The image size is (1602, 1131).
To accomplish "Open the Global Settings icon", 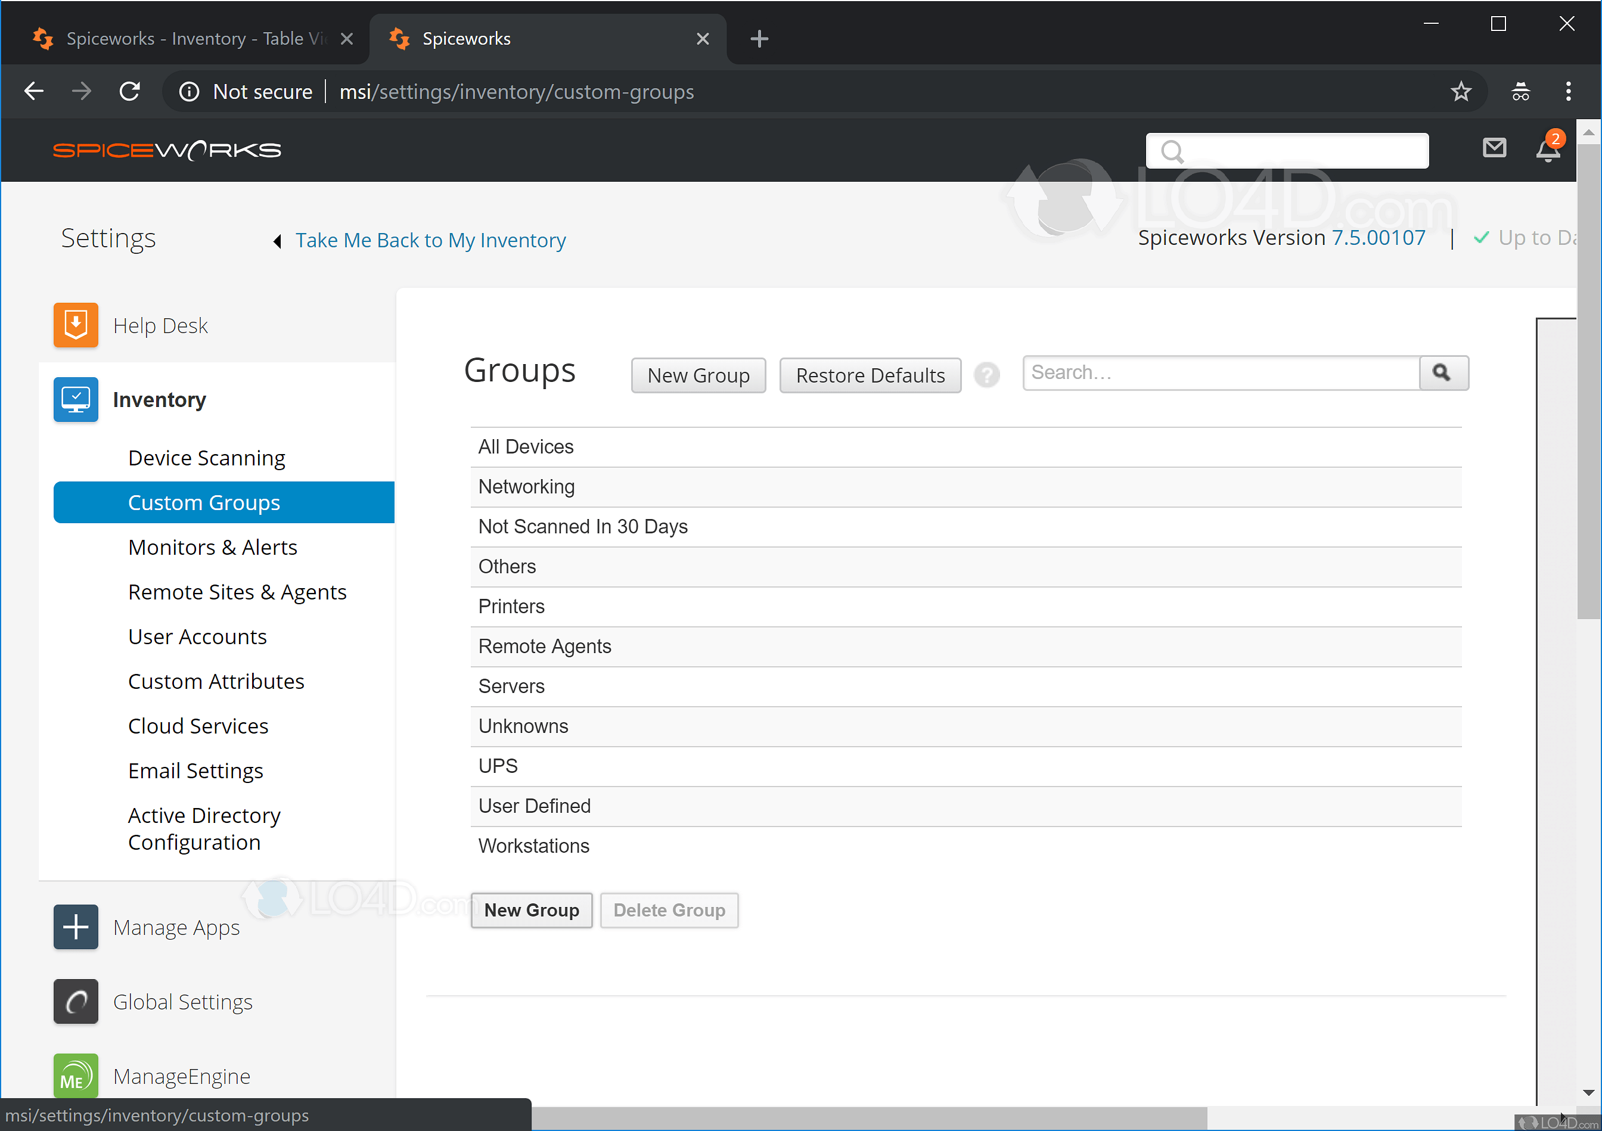I will pyautogui.click(x=75, y=1001).
